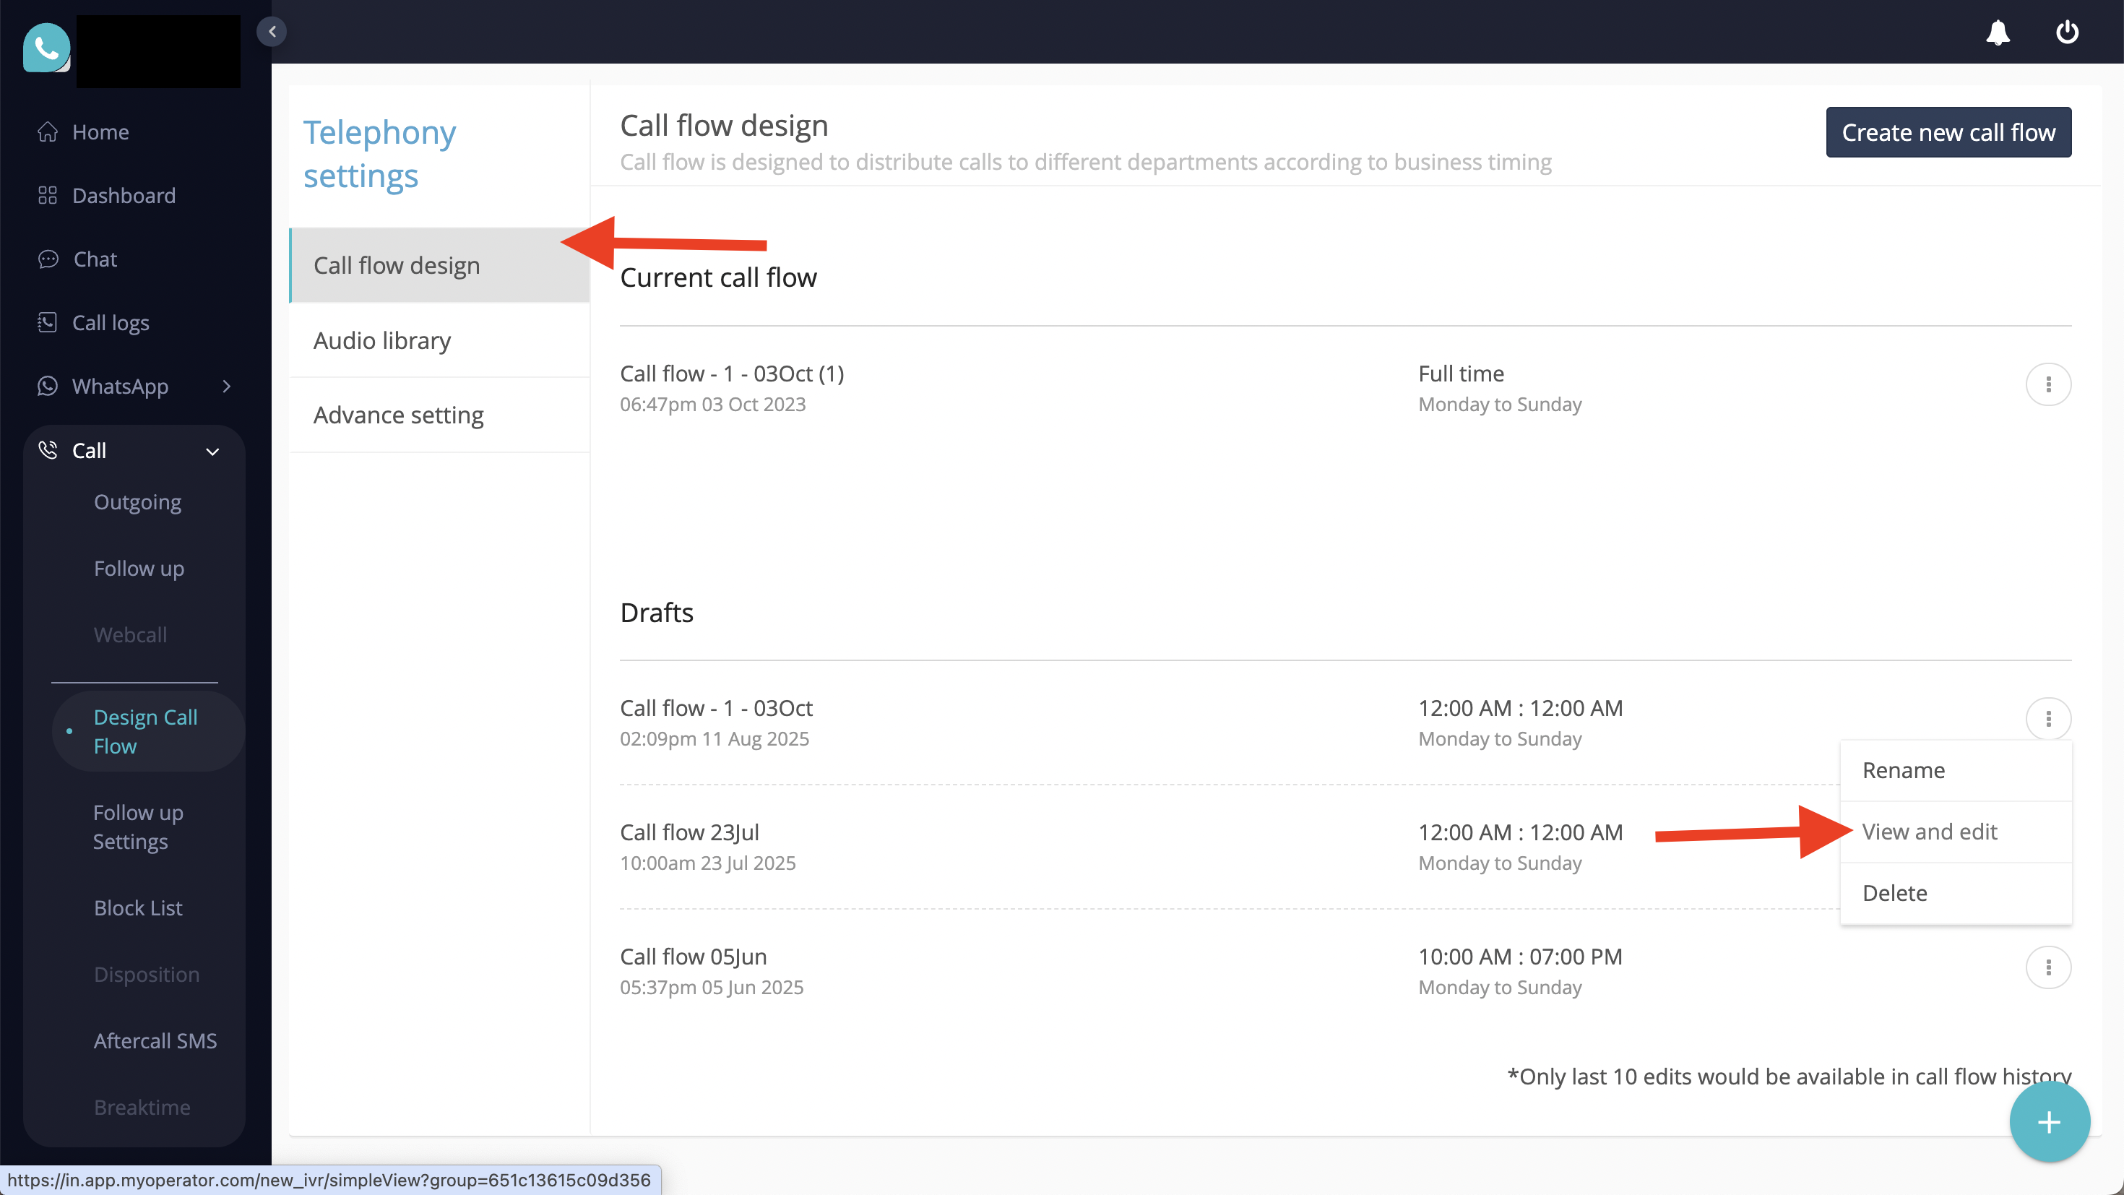Open three-dot menu for current call flow
The image size is (2124, 1195).
[2048, 384]
